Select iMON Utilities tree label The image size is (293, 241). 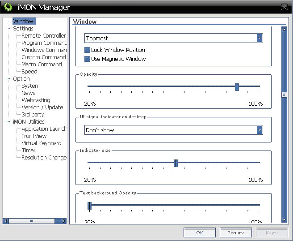29,122
